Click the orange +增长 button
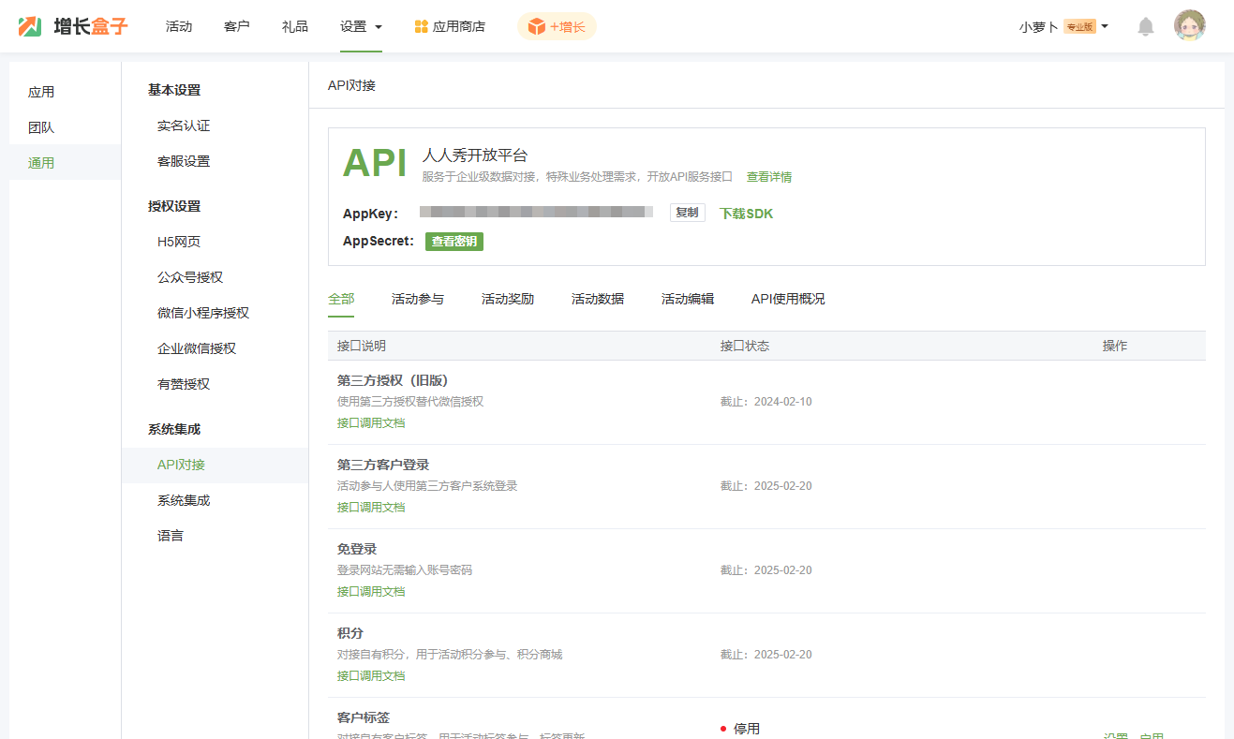 pos(557,26)
